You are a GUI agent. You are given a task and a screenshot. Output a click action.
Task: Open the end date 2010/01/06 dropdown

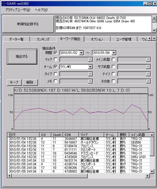114,53
